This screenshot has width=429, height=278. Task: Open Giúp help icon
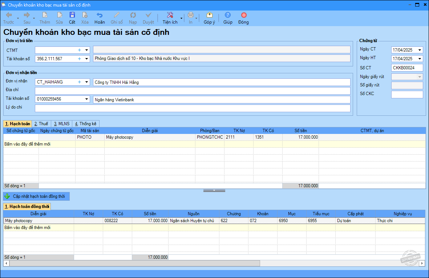228,18
